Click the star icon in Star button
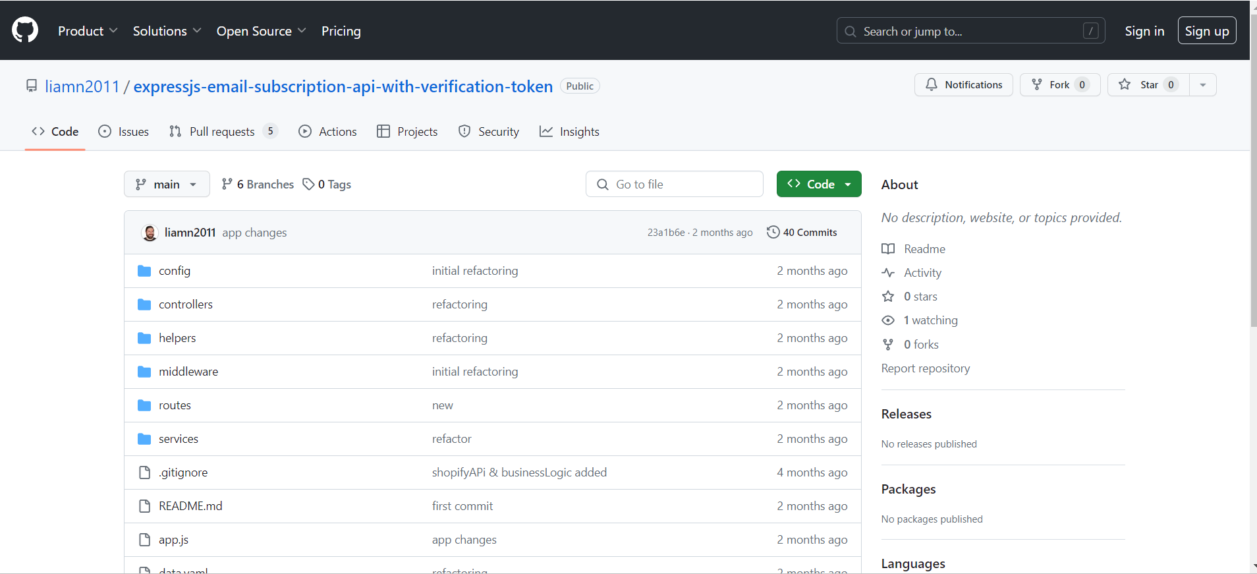The image size is (1257, 574). (1125, 84)
